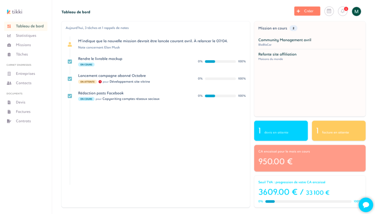
Task: Open notifications bell with red badge
Action: point(343,11)
